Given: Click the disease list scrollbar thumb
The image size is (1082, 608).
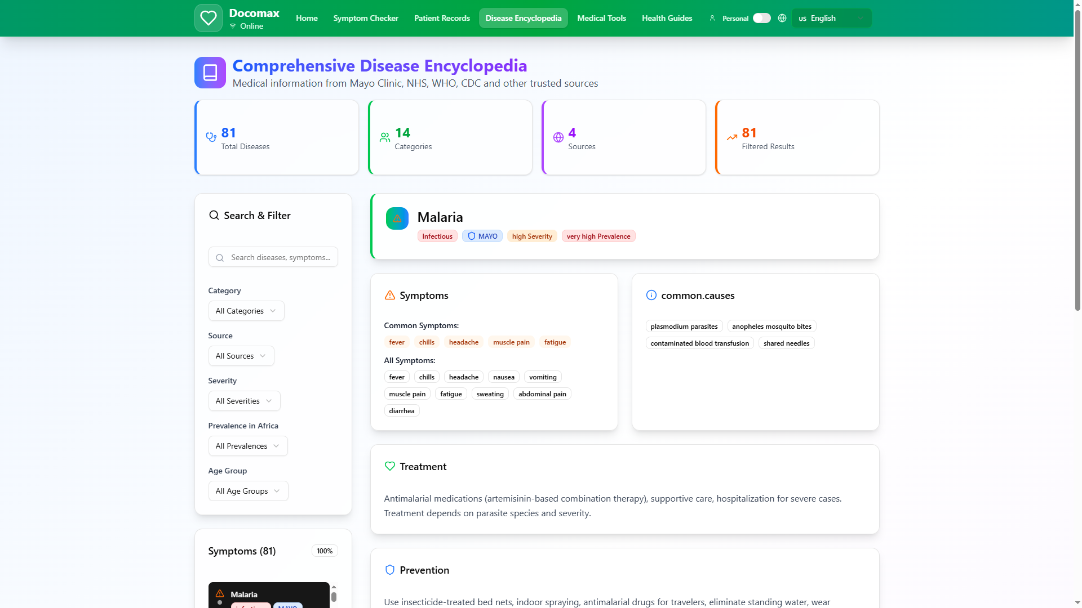Looking at the screenshot, I should tap(334, 597).
